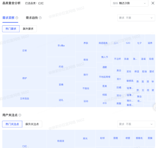
Task: Choose the 滋养 treemap cell
Action: tap(150, 43)
